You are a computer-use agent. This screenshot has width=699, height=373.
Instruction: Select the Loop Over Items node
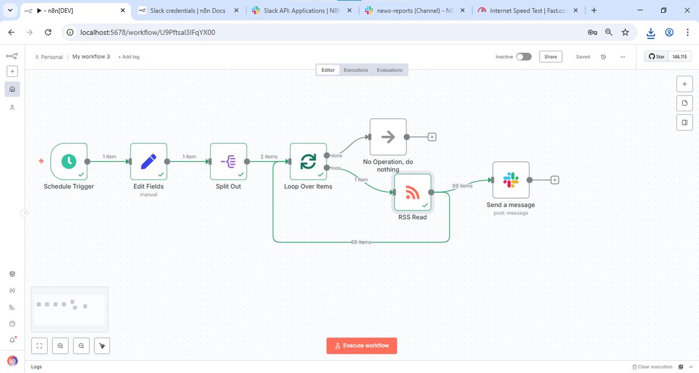[308, 161]
